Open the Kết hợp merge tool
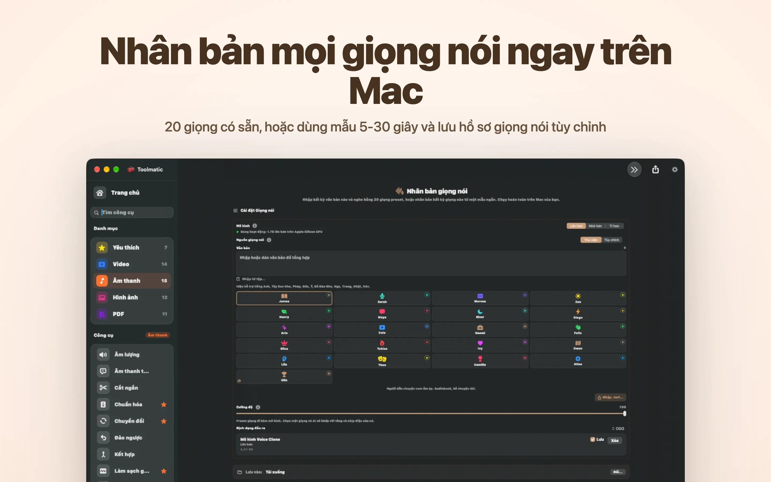The image size is (771, 482). tap(132, 454)
